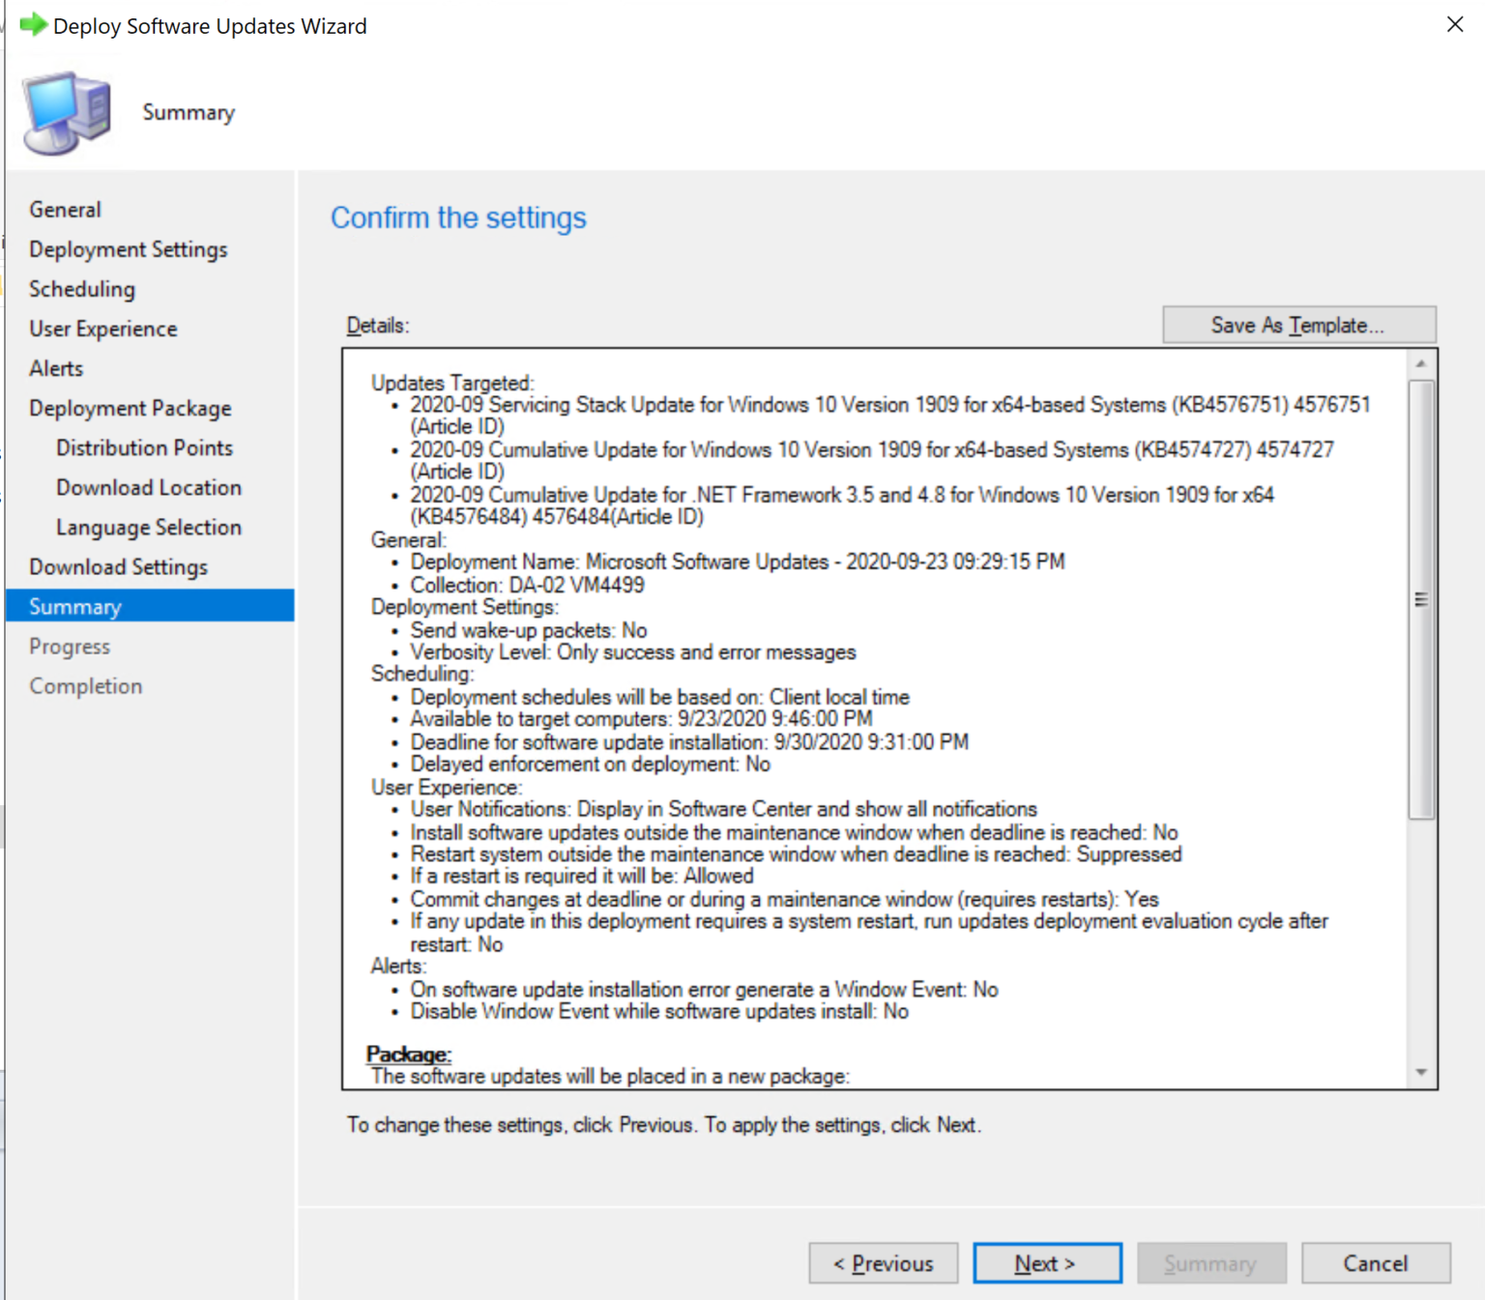Select the Language Selection sub-step
Viewport: 1485px width, 1300px height.
point(148,527)
